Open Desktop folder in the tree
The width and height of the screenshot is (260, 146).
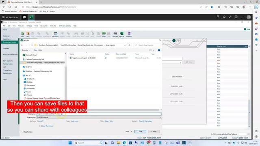click(x=29, y=82)
